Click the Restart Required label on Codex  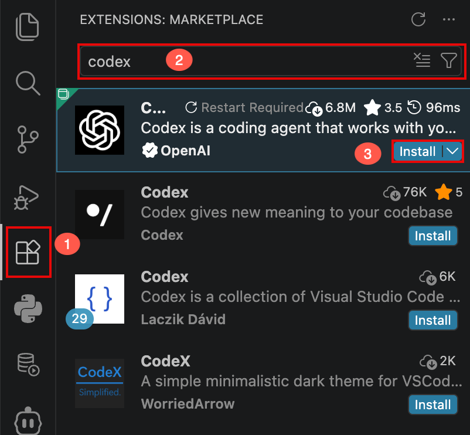pyautogui.click(x=244, y=107)
